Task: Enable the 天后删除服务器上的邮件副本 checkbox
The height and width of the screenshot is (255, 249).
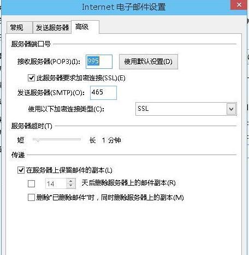Action: pyautogui.click(x=31, y=183)
